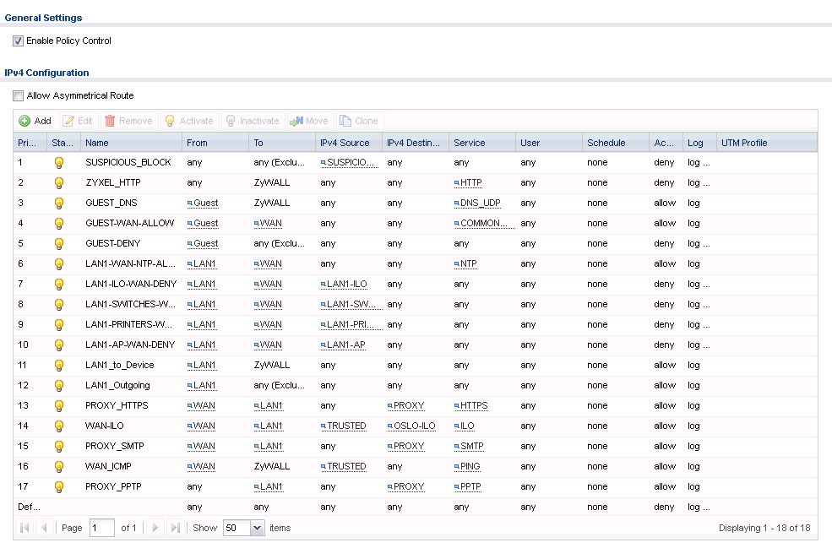Click the green Add rule icon
The width and height of the screenshot is (832, 548).
pyautogui.click(x=24, y=121)
